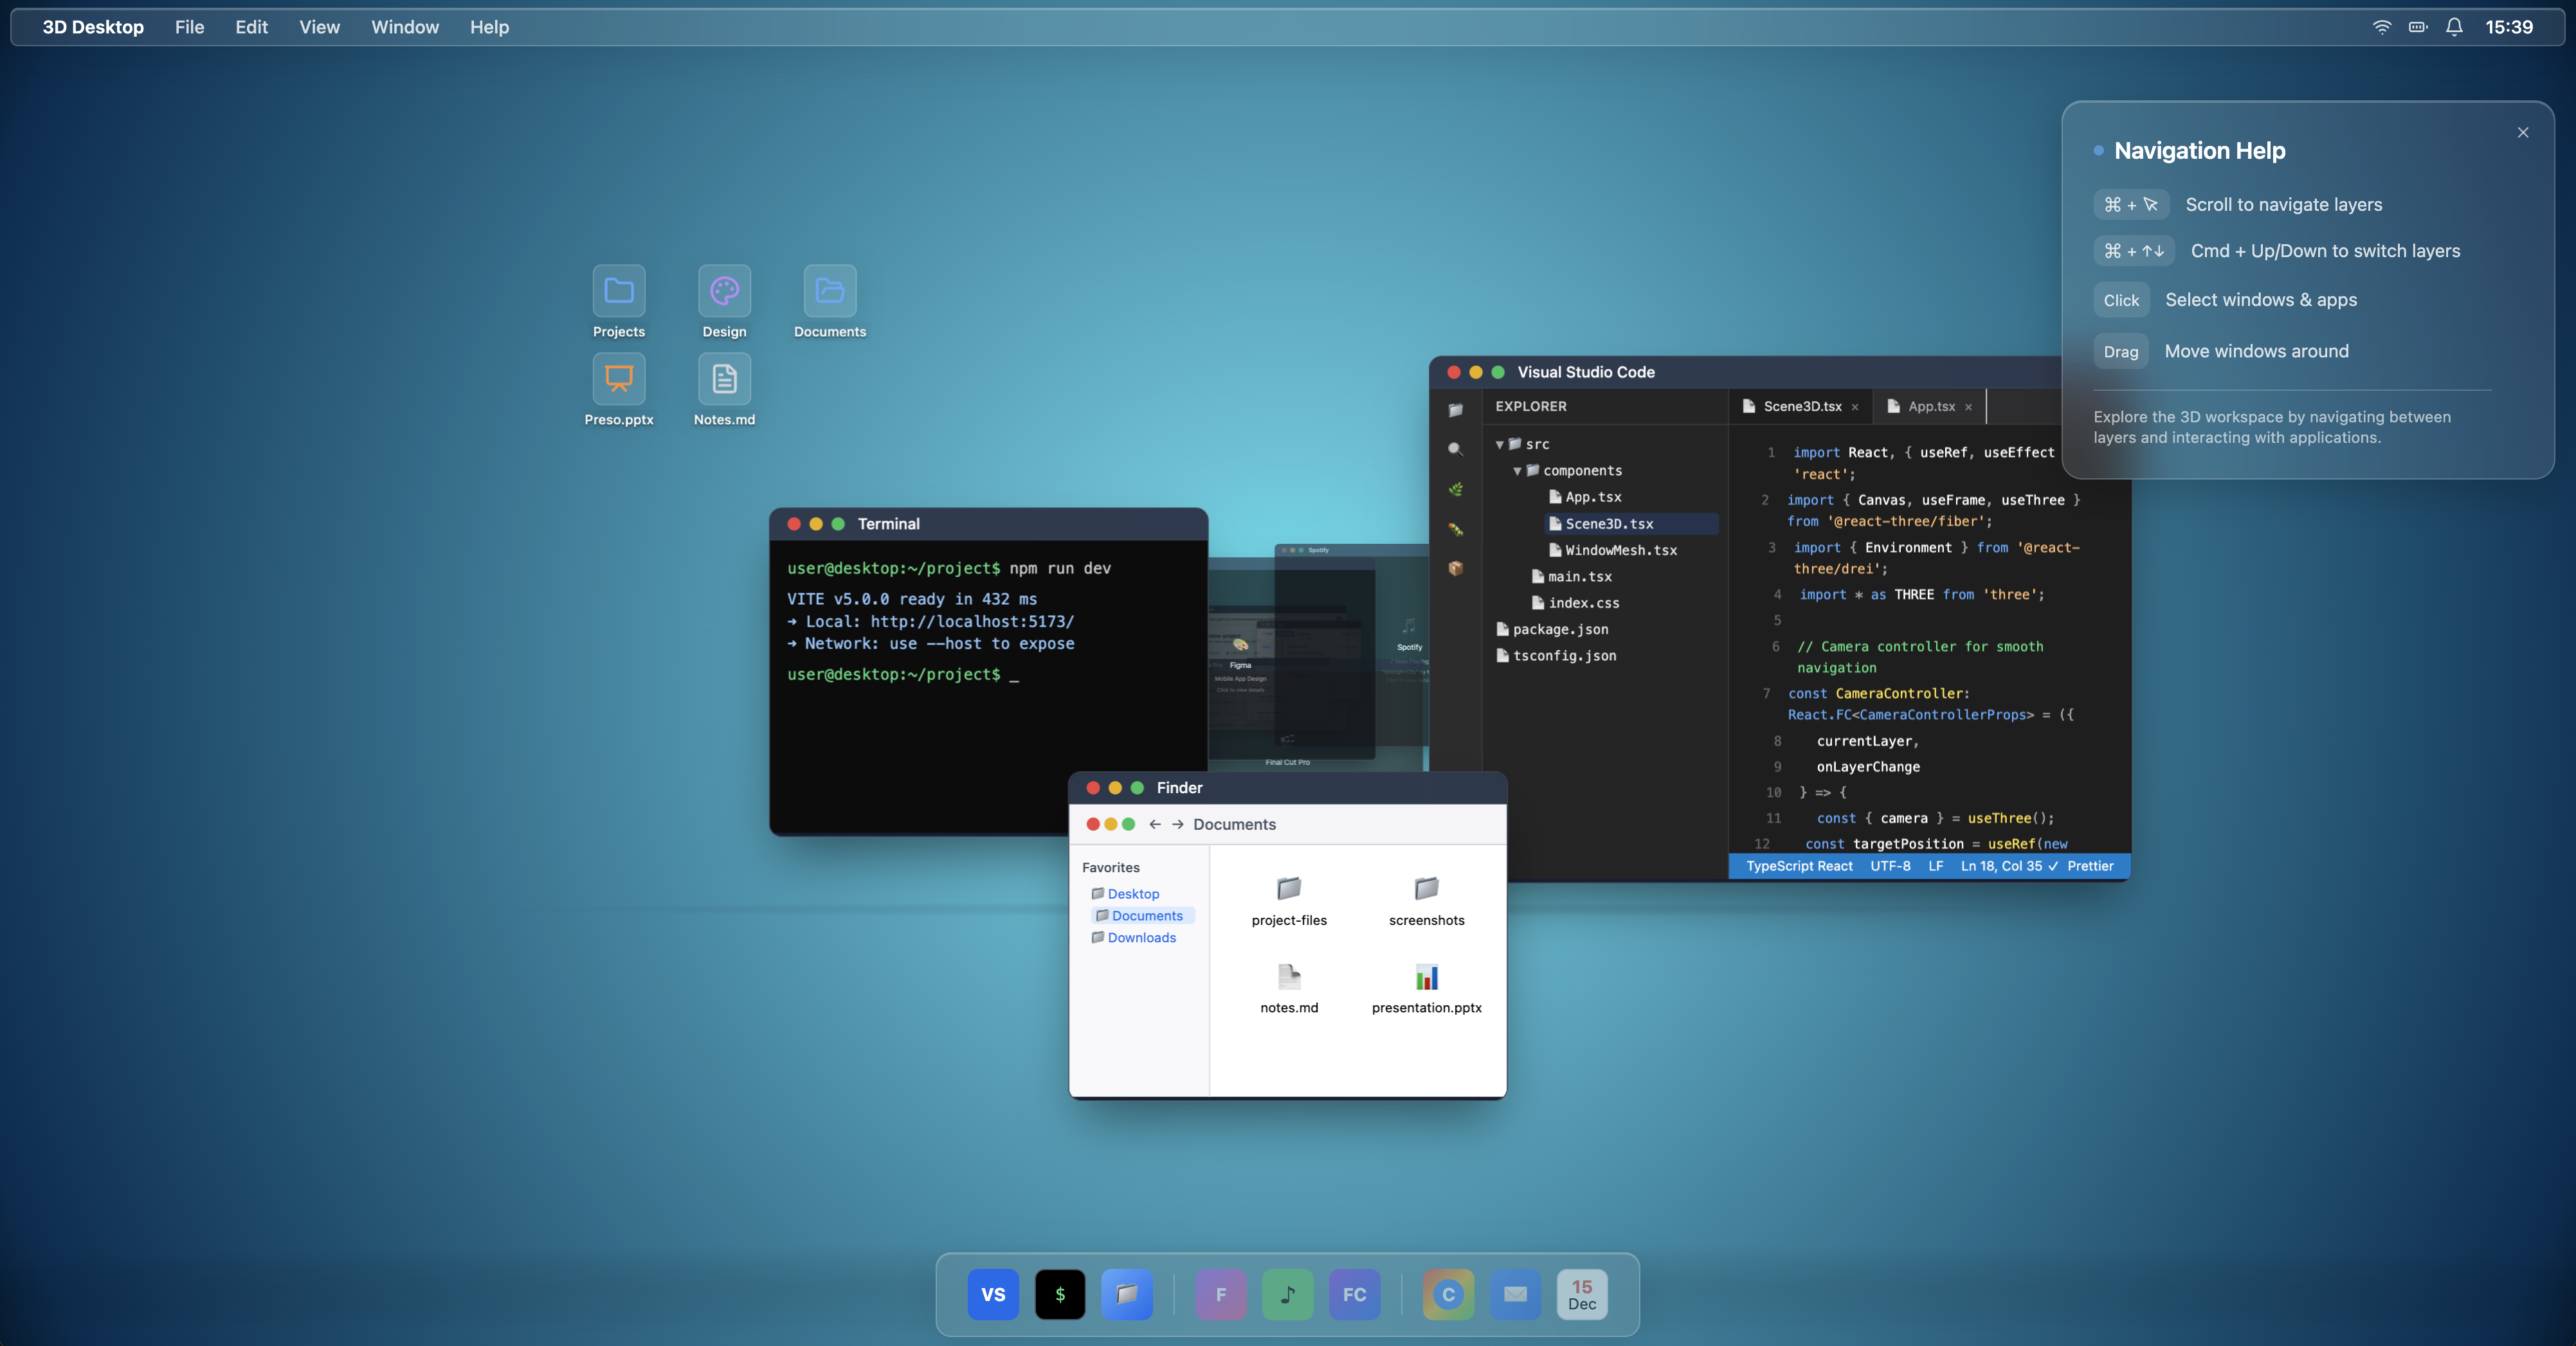
Task: Open source control leaf icon in VS Code
Action: 1455,490
